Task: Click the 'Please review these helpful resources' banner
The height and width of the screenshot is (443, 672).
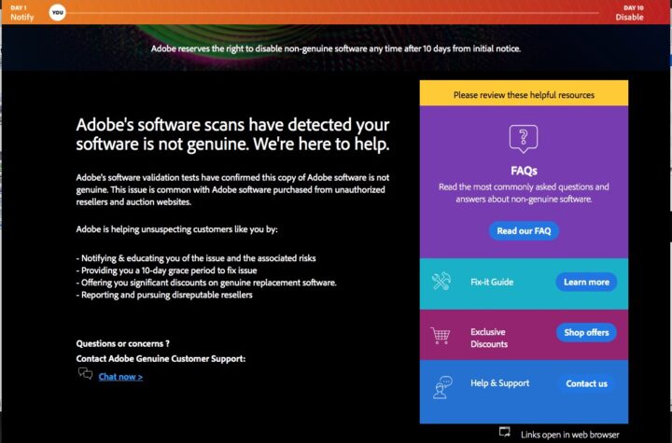Action: click(x=524, y=93)
